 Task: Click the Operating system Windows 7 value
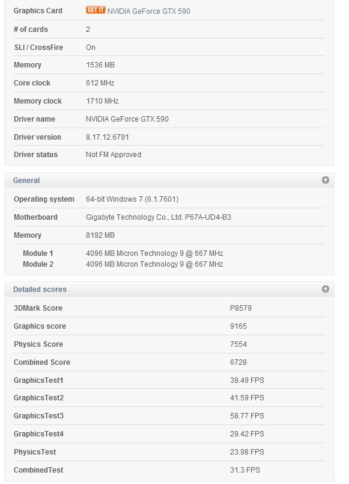(132, 199)
